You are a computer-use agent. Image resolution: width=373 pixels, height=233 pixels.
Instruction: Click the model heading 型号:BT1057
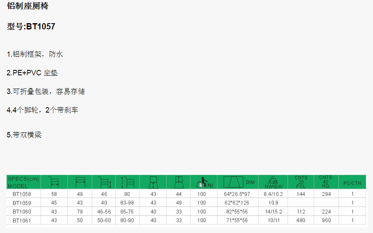[31, 26]
